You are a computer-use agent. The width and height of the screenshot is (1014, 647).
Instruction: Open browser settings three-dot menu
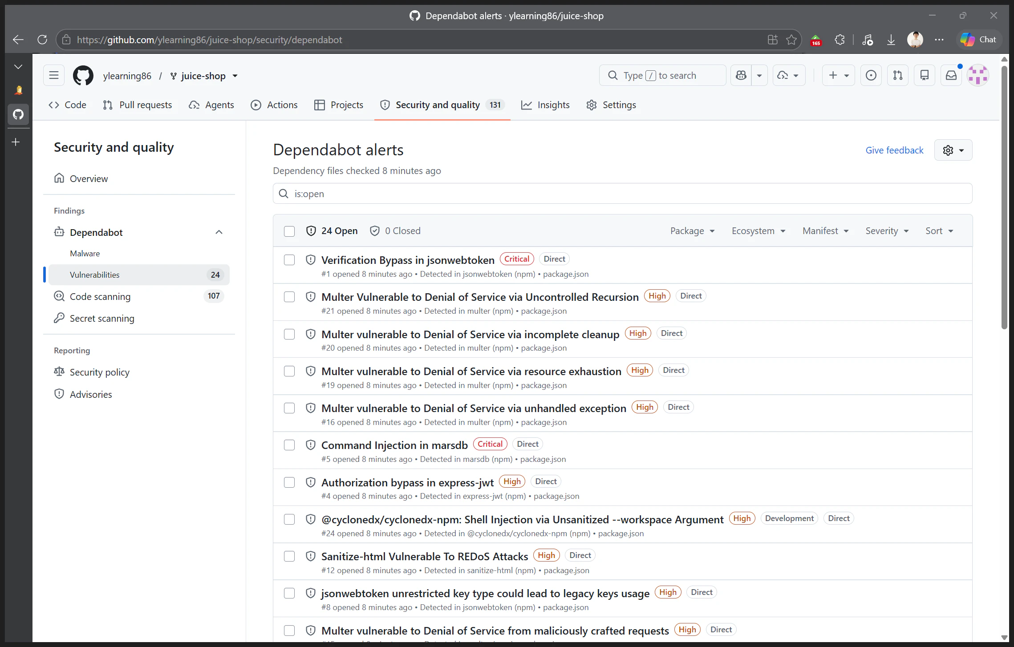point(939,40)
